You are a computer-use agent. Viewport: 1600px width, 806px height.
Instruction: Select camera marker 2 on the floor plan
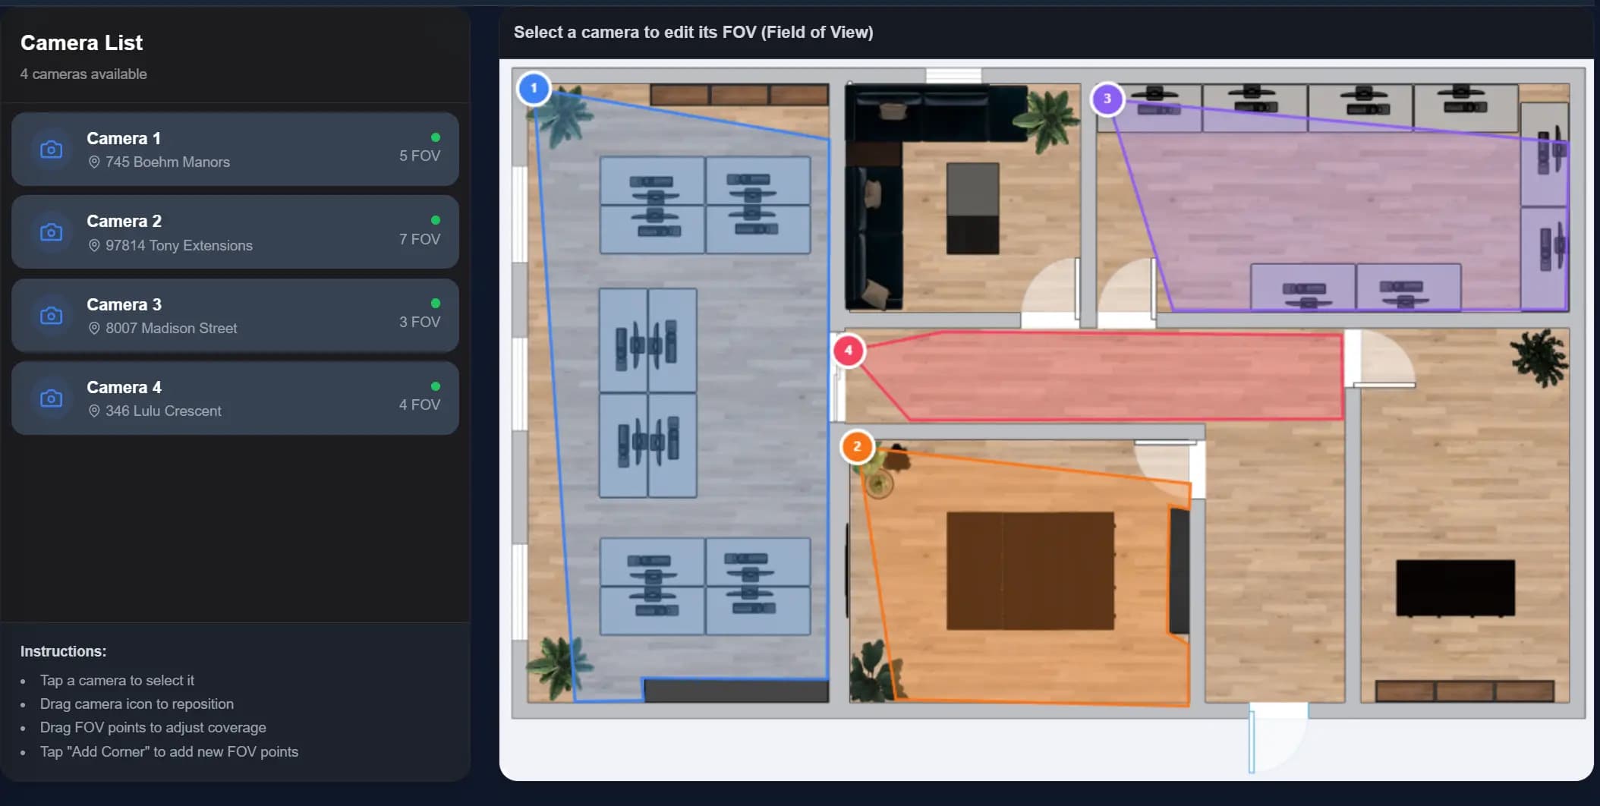858,448
